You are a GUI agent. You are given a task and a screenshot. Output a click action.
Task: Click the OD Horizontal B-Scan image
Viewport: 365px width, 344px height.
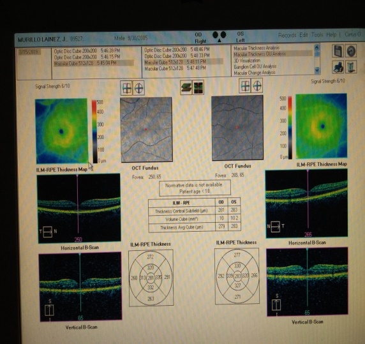click(79, 209)
